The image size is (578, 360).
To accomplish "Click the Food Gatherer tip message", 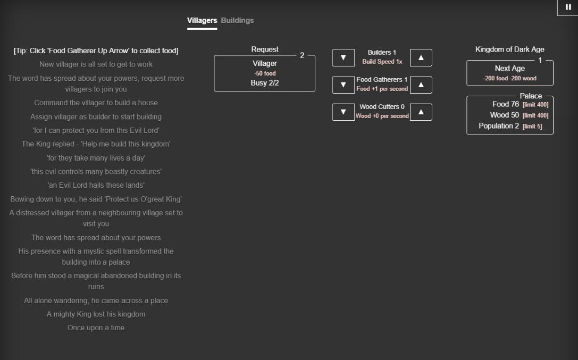I will tap(96, 51).
